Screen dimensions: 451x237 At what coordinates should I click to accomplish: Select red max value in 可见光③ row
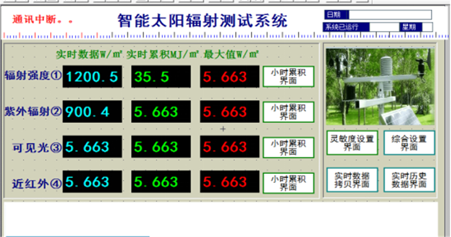(x=229, y=147)
